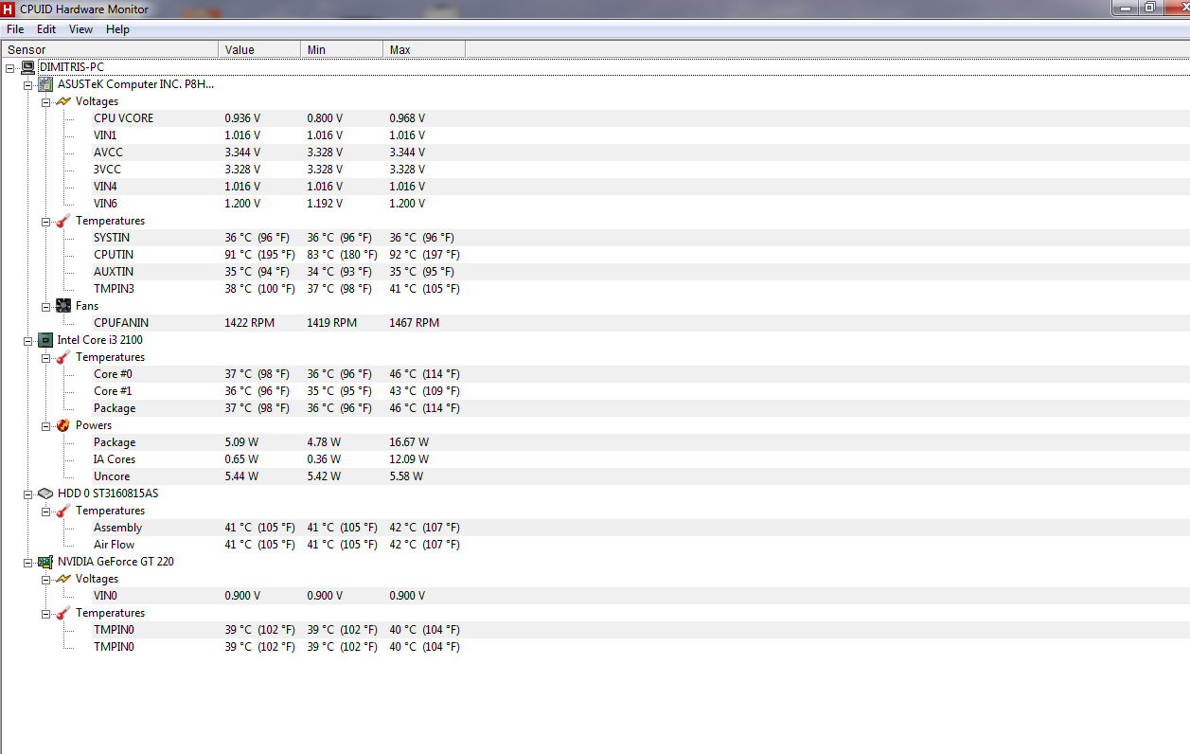Click the Voltages icon under ASUSTeK
Image resolution: width=1190 pixels, height=754 pixels.
[63, 101]
